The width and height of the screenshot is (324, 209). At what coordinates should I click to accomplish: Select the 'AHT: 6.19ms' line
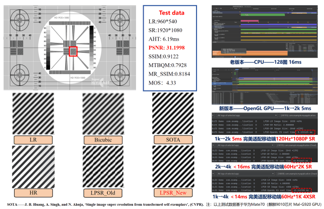(x=164, y=39)
